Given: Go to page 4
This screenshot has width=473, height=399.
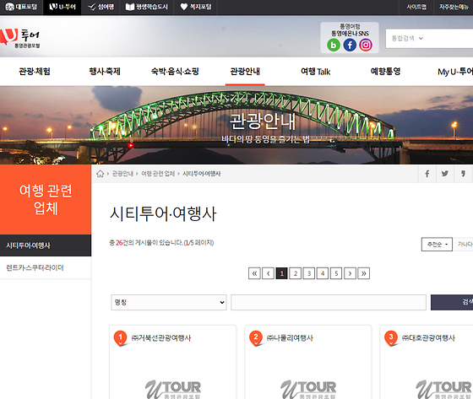Looking at the screenshot, I should coord(323,273).
